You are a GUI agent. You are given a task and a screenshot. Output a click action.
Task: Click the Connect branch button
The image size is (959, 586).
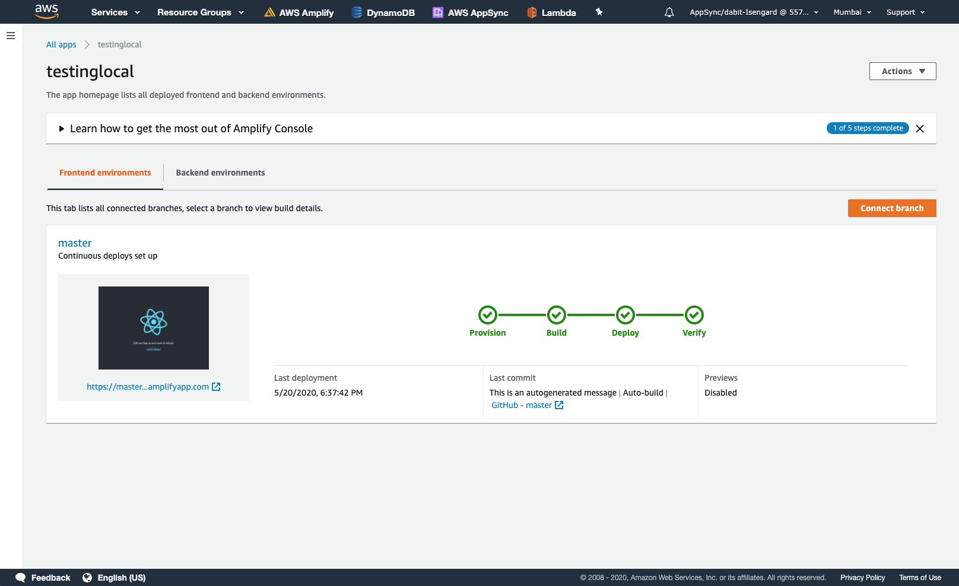(x=891, y=208)
